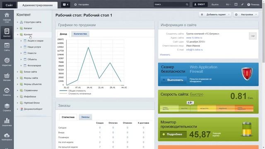The width and height of the screenshot is (265, 149).
Task: Collapse the expanded Контент tree node
Action: 17,35
